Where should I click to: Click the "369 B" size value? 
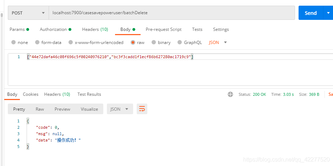coord(314,94)
